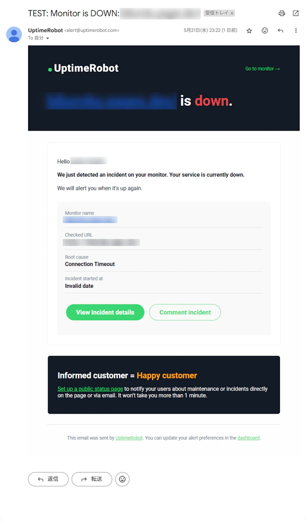306x521 pixels.
Task: Open the three-dot more options menu
Action: click(x=296, y=31)
